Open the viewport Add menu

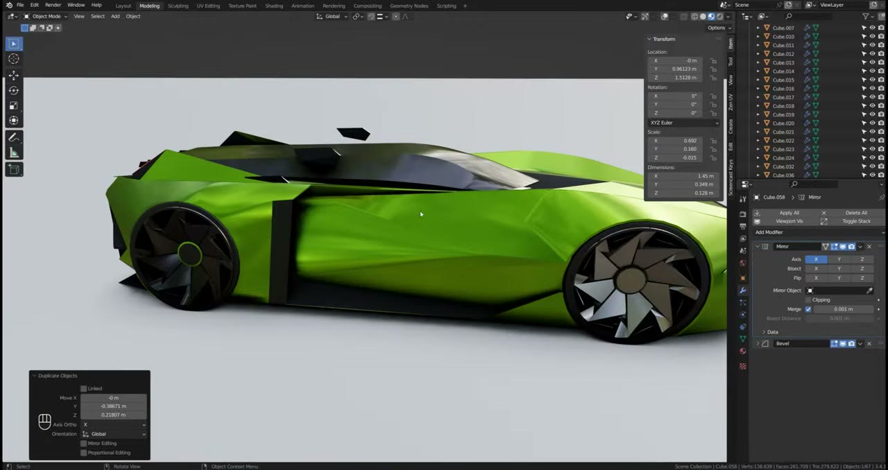point(115,16)
